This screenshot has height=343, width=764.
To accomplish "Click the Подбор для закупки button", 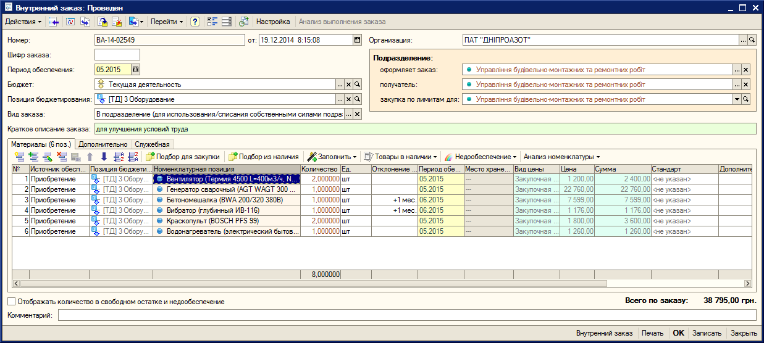I will [183, 157].
